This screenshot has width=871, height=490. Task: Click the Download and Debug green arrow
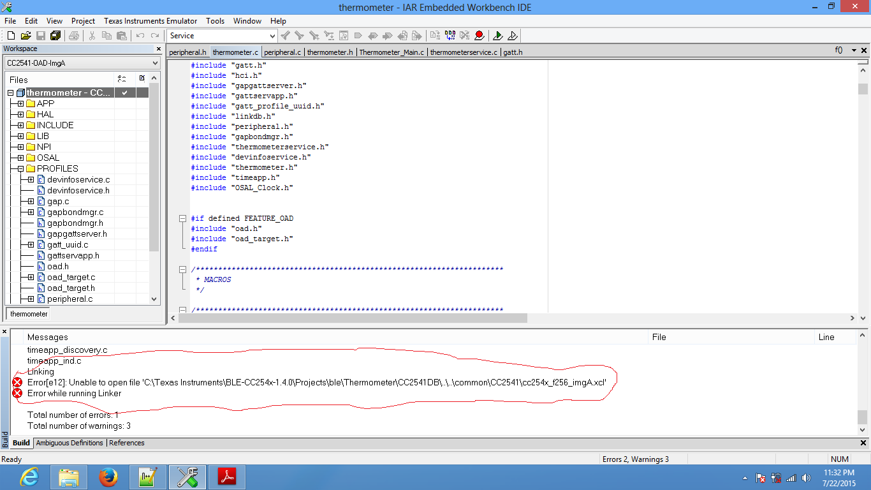(498, 36)
